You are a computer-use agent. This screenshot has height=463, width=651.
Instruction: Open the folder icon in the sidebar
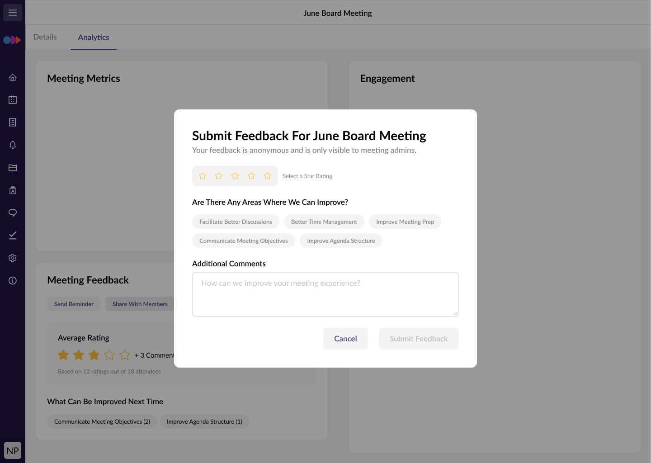[x=13, y=168]
